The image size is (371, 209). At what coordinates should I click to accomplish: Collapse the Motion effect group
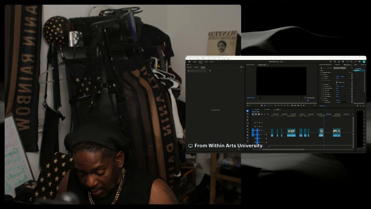(321, 74)
